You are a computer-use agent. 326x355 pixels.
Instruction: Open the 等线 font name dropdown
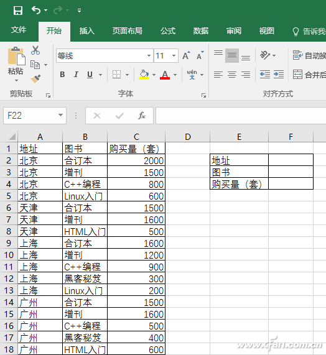[x=149, y=56]
